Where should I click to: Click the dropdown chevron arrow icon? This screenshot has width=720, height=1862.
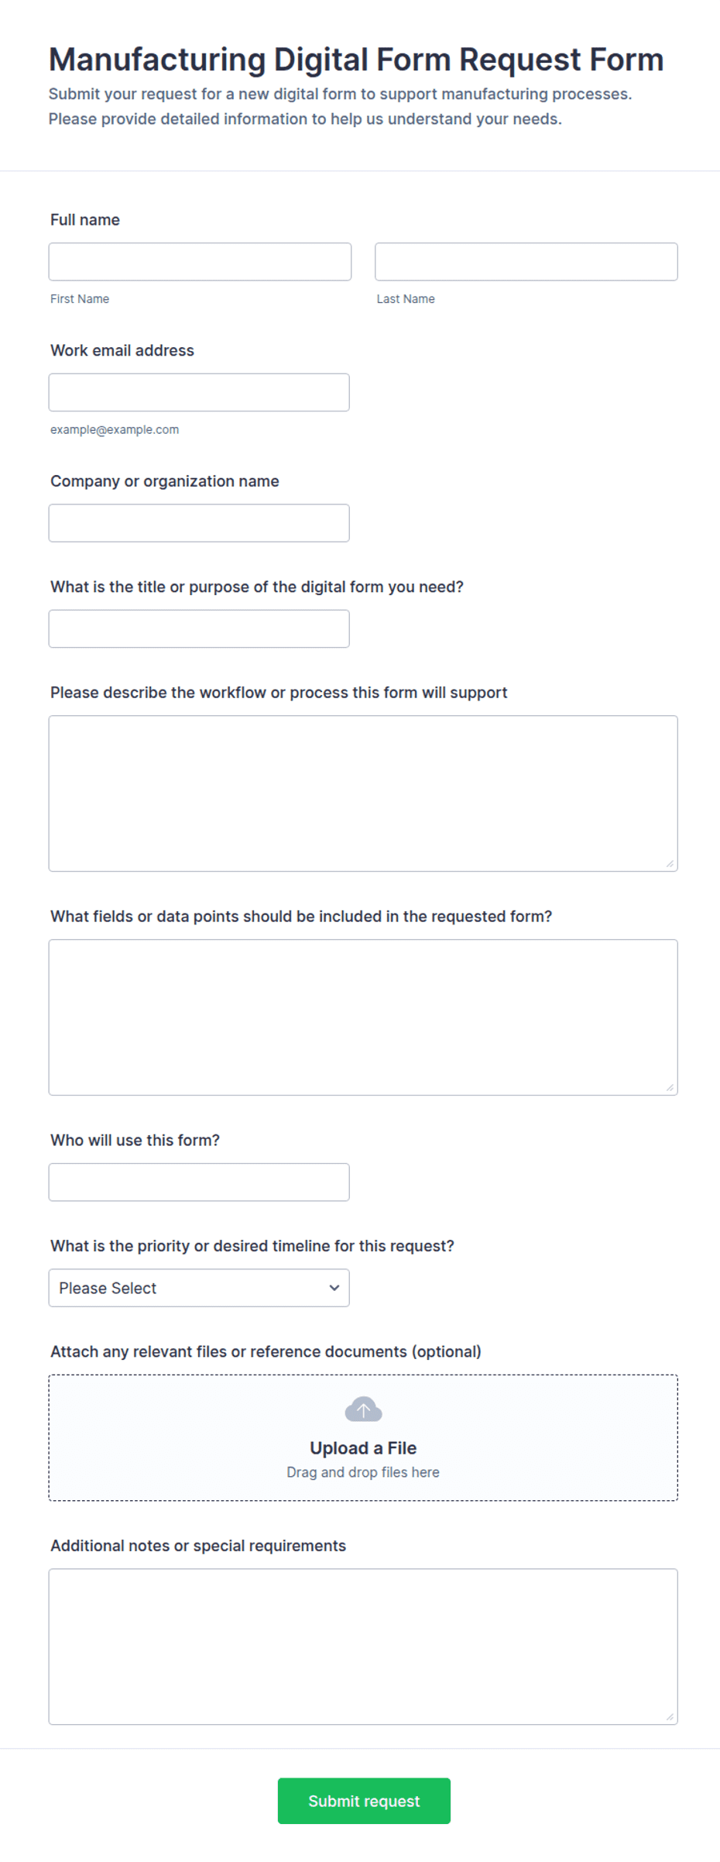tap(334, 1287)
